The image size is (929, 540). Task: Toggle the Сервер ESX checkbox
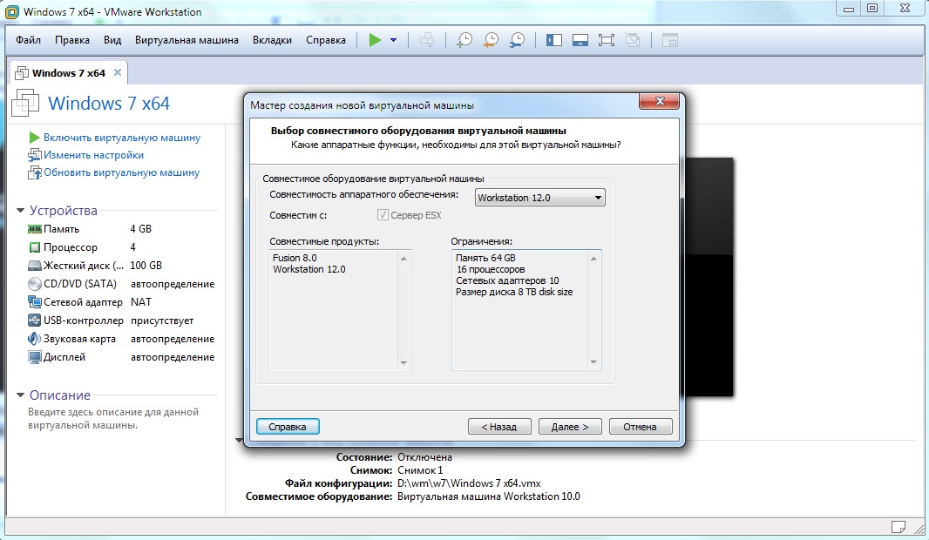click(383, 215)
